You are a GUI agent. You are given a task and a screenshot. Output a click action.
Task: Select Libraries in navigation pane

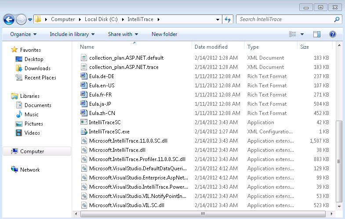tap(30, 96)
